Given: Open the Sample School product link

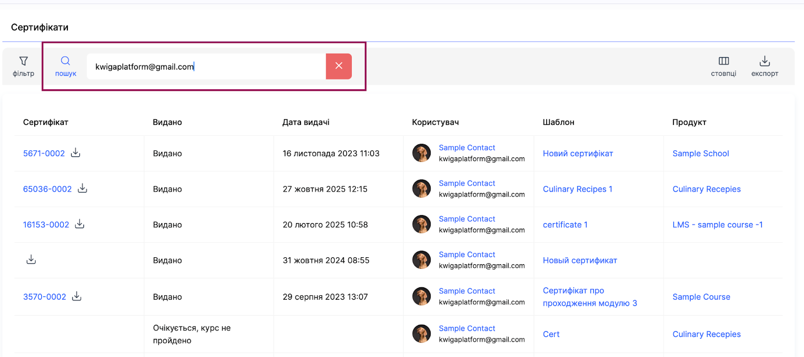Looking at the screenshot, I should tap(700, 153).
